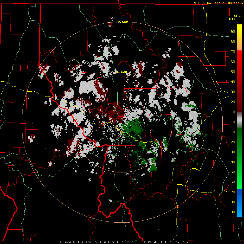This screenshot has height=244, width=244.
Task: Click the 0 scale value
Action: (x=234, y=122)
